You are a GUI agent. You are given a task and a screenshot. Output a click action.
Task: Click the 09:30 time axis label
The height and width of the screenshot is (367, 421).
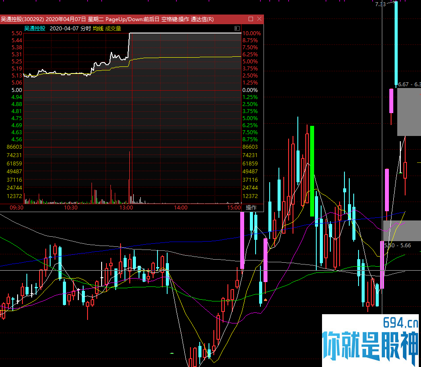pos(17,207)
